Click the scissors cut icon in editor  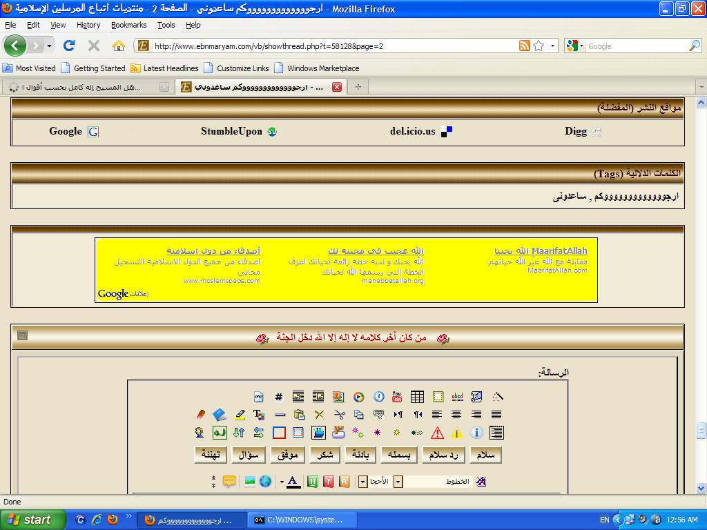click(x=339, y=415)
